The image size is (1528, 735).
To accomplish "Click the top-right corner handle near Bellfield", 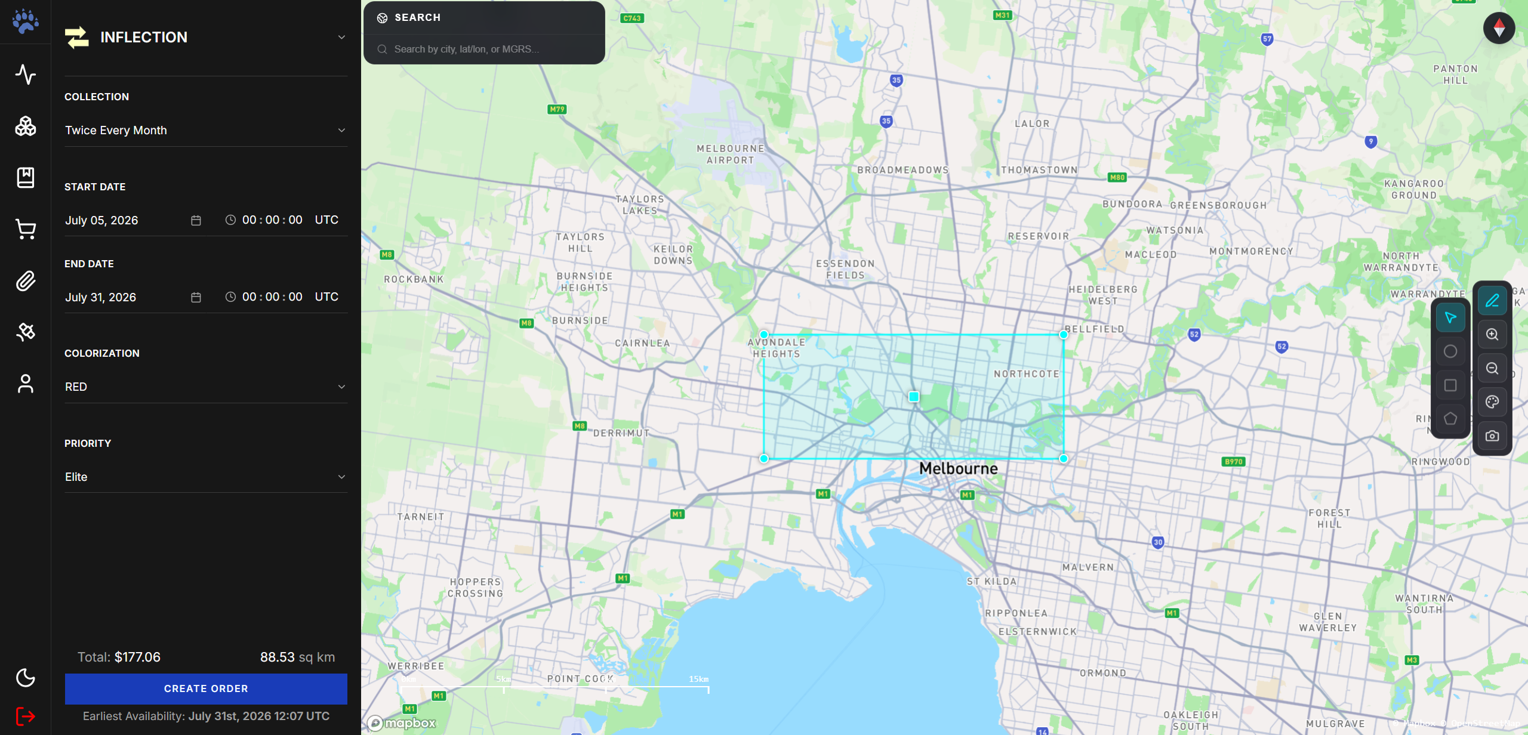I will [x=1064, y=335].
